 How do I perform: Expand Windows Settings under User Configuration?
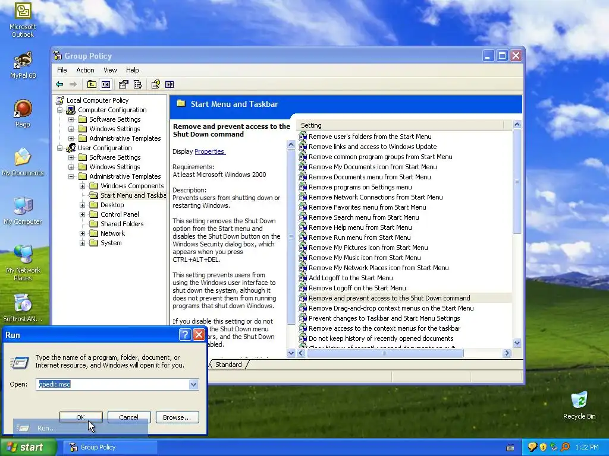pos(71,167)
